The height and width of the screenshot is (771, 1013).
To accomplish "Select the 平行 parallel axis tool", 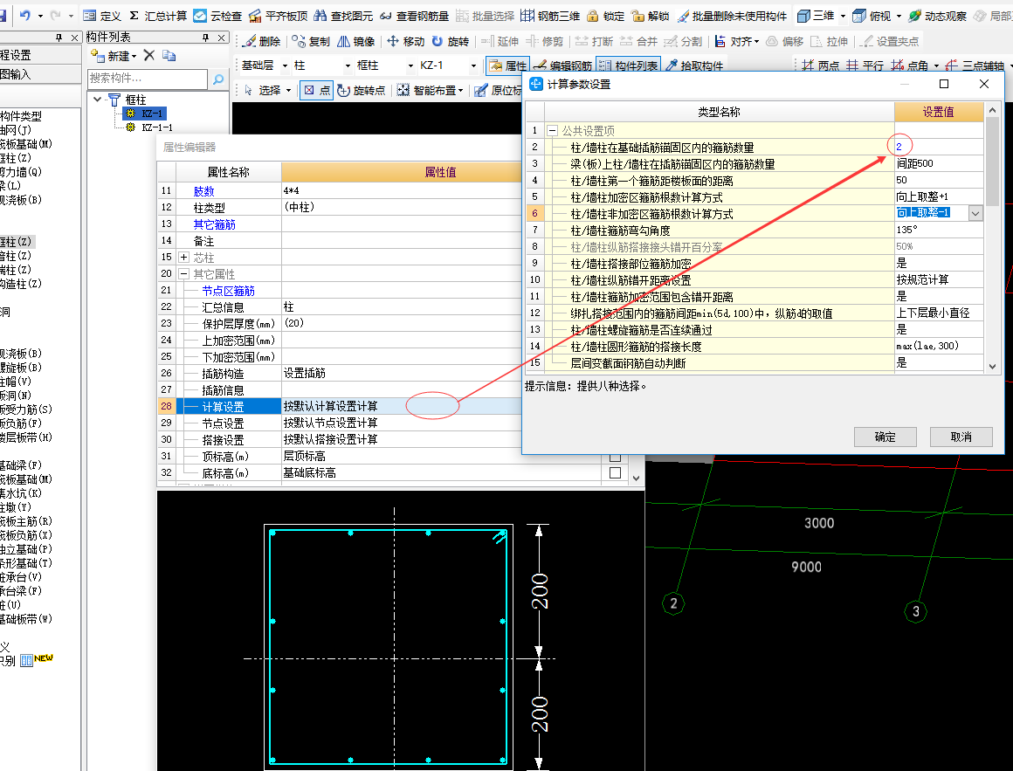I will [865, 65].
